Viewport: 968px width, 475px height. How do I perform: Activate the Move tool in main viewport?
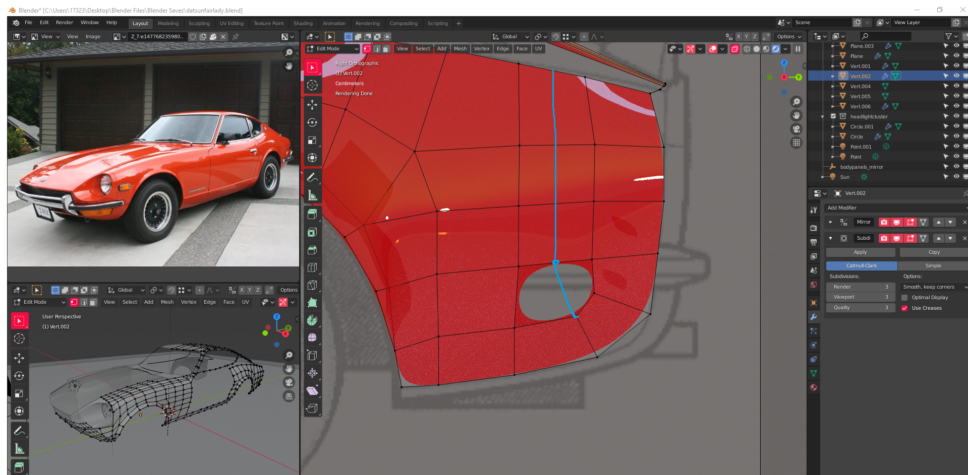click(x=312, y=105)
